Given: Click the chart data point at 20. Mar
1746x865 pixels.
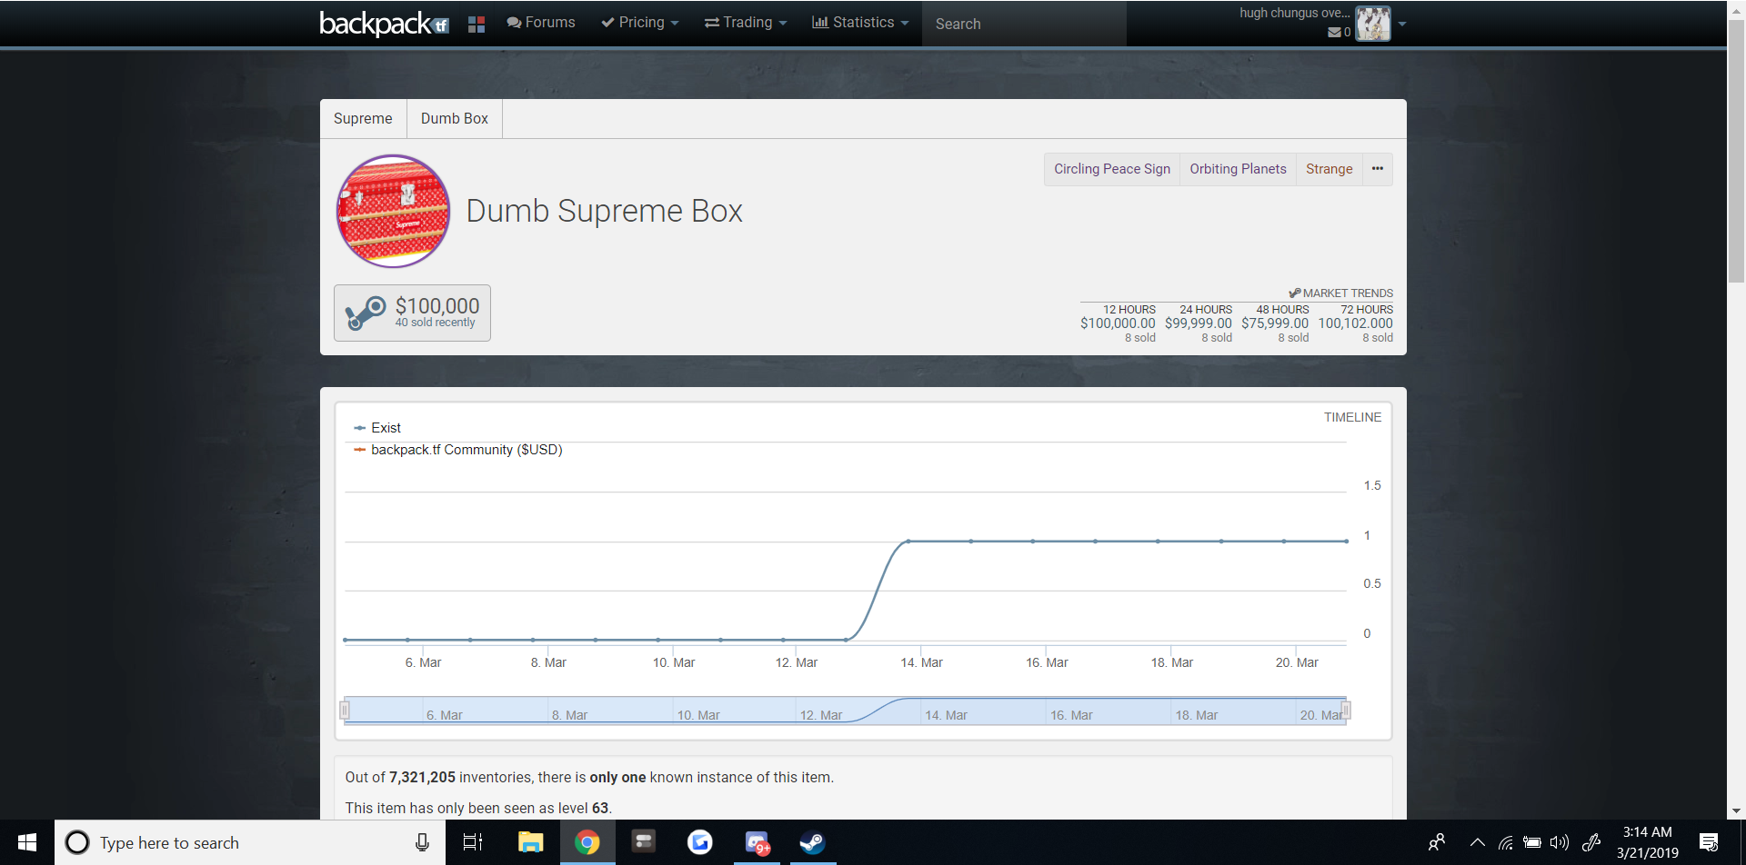Looking at the screenshot, I should point(1284,542).
